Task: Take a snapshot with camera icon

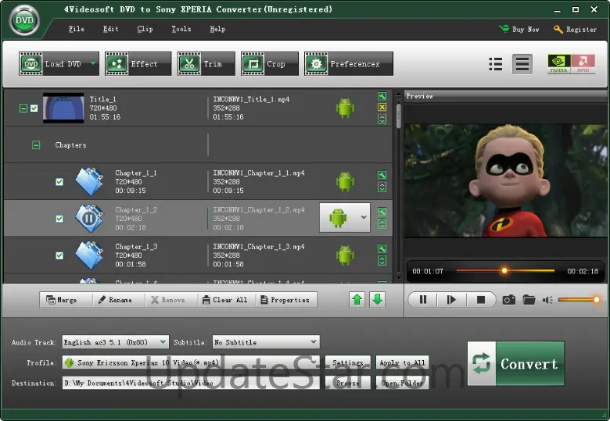Action: 509,299
